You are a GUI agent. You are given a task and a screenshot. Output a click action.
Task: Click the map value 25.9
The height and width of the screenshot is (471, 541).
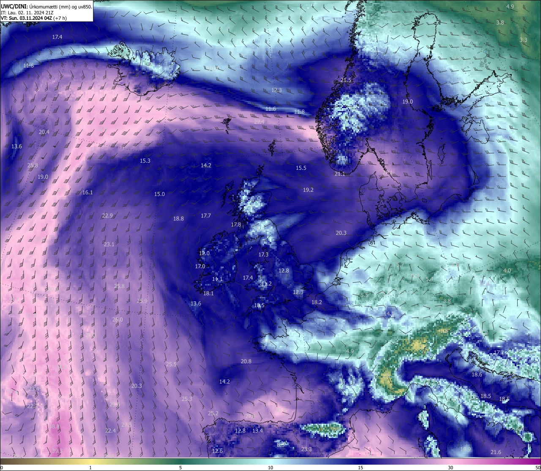(142, 301)
